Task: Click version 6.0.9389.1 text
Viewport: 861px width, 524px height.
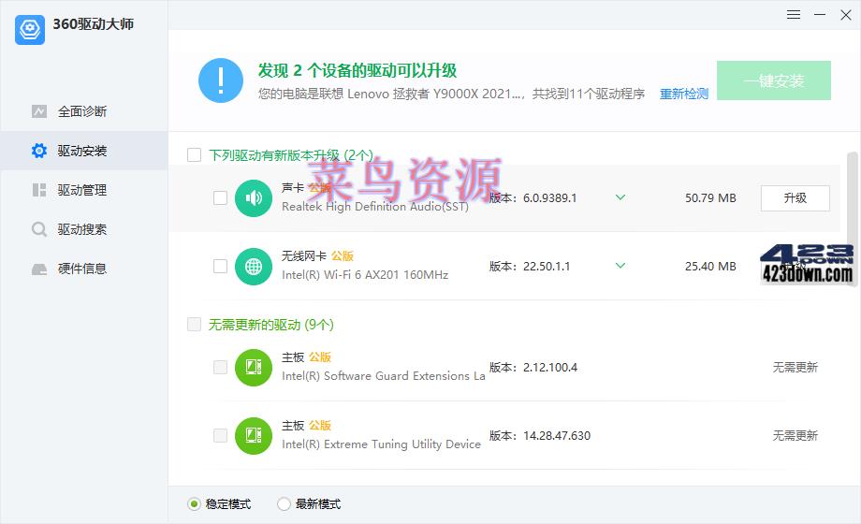Action: click(549, 197)
